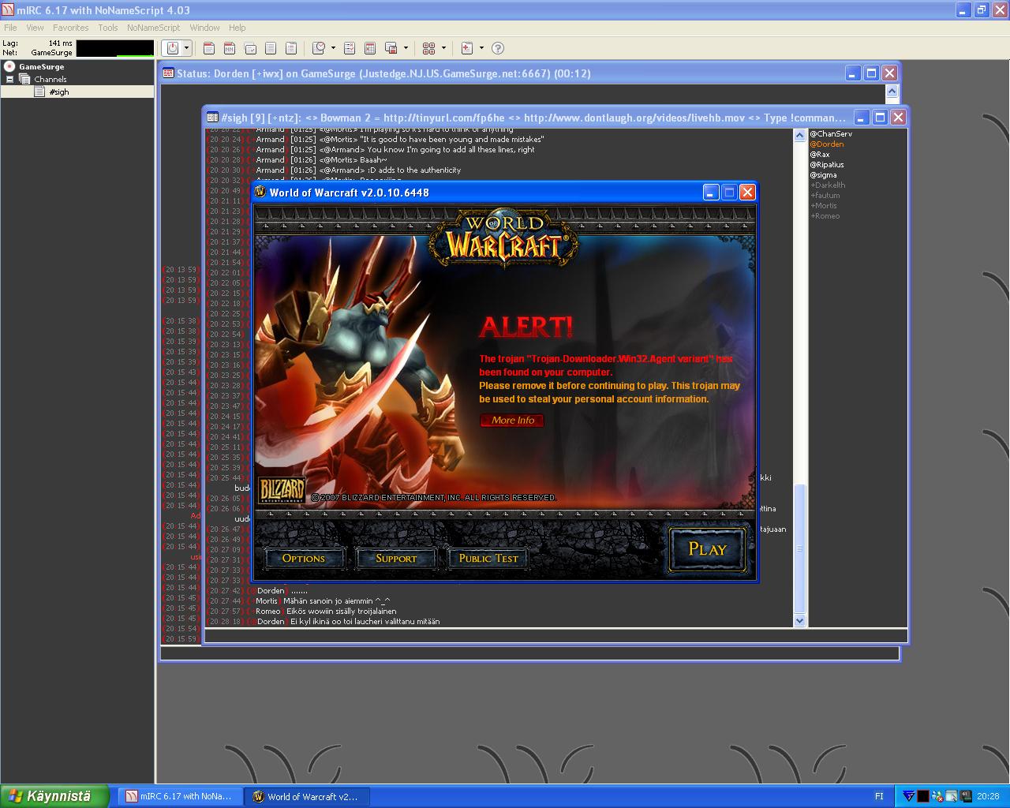Select +Romeo in the nick list

click(825, 216)
